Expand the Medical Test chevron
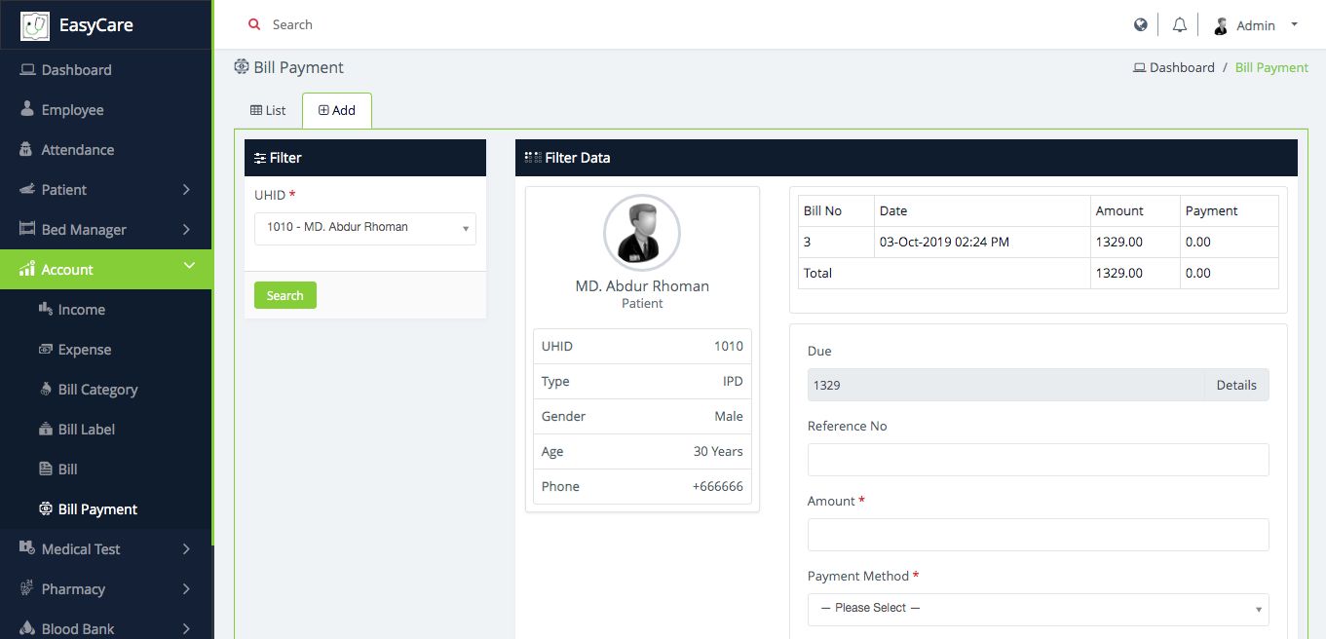The height and width of the screenshot is (639, 1326). (186, 548)
